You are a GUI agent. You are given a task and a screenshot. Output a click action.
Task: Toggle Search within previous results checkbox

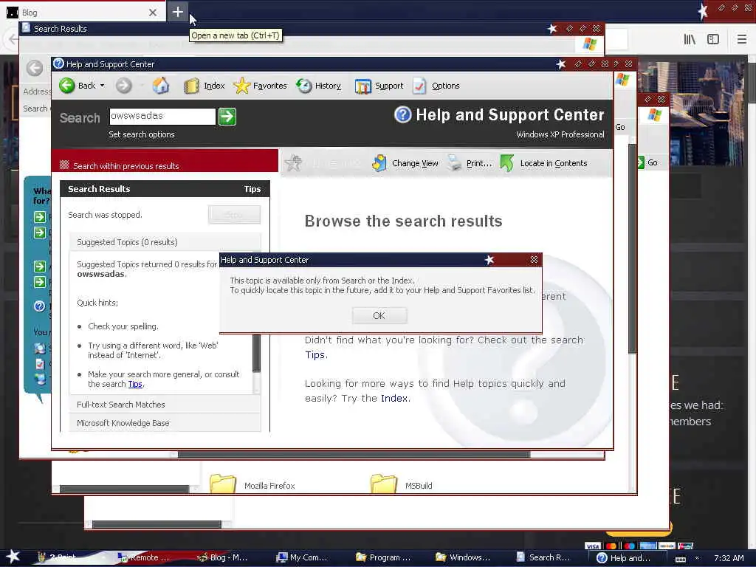(x=64, y=165)
